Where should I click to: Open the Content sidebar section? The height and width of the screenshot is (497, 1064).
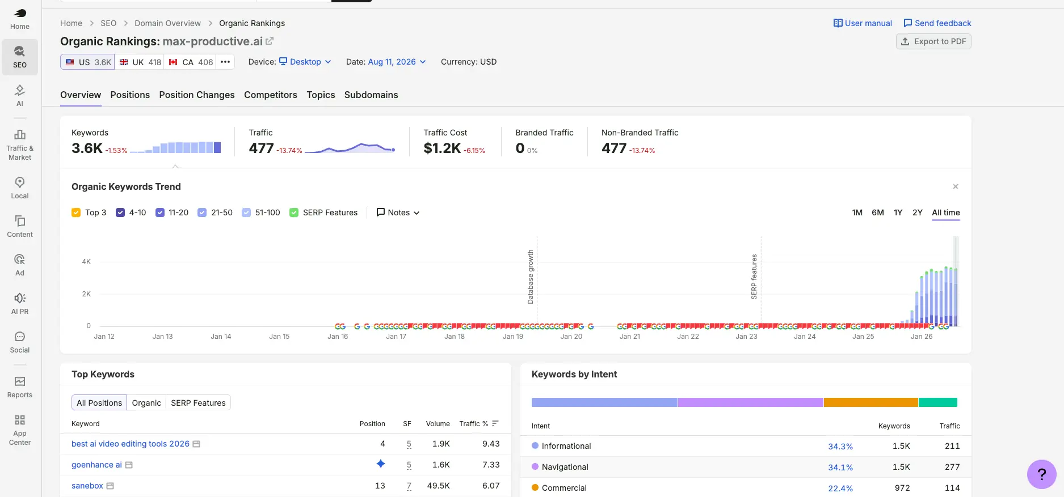pyautogui.click(x=20, y=227)
